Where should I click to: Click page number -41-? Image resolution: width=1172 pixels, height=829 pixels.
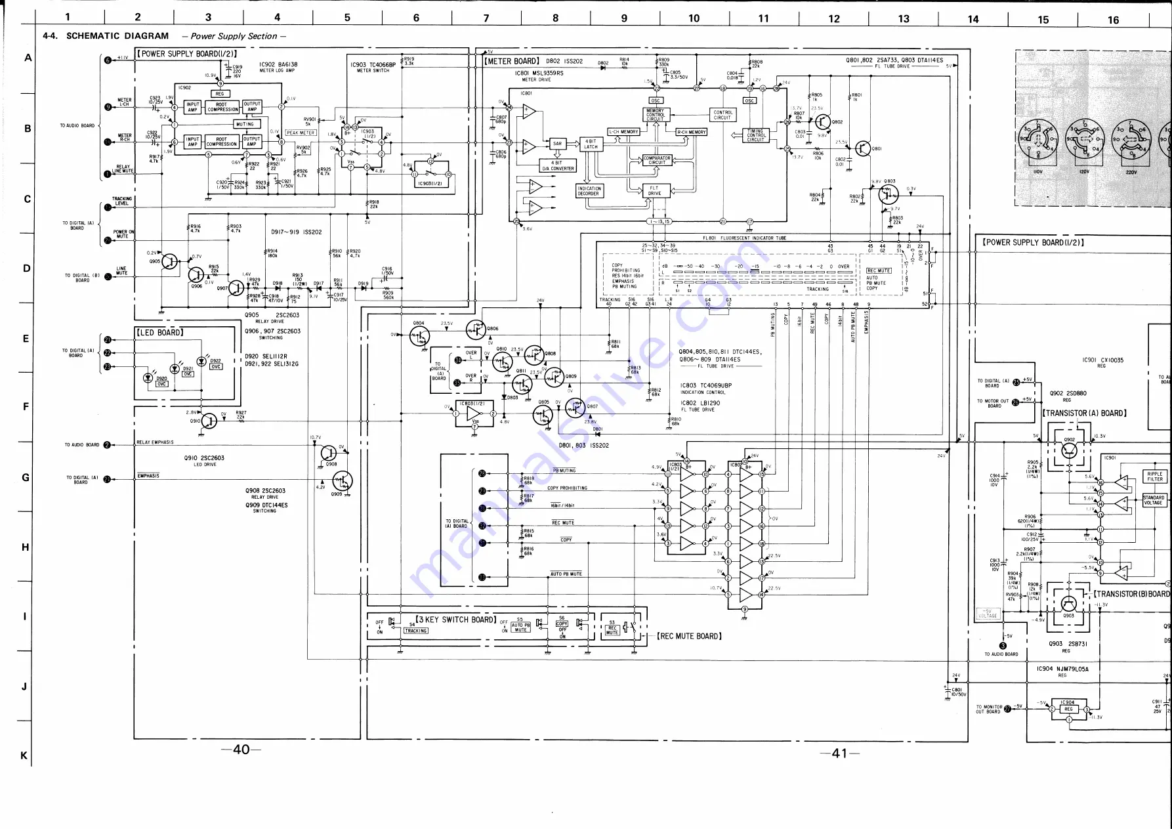coord(840,754)
